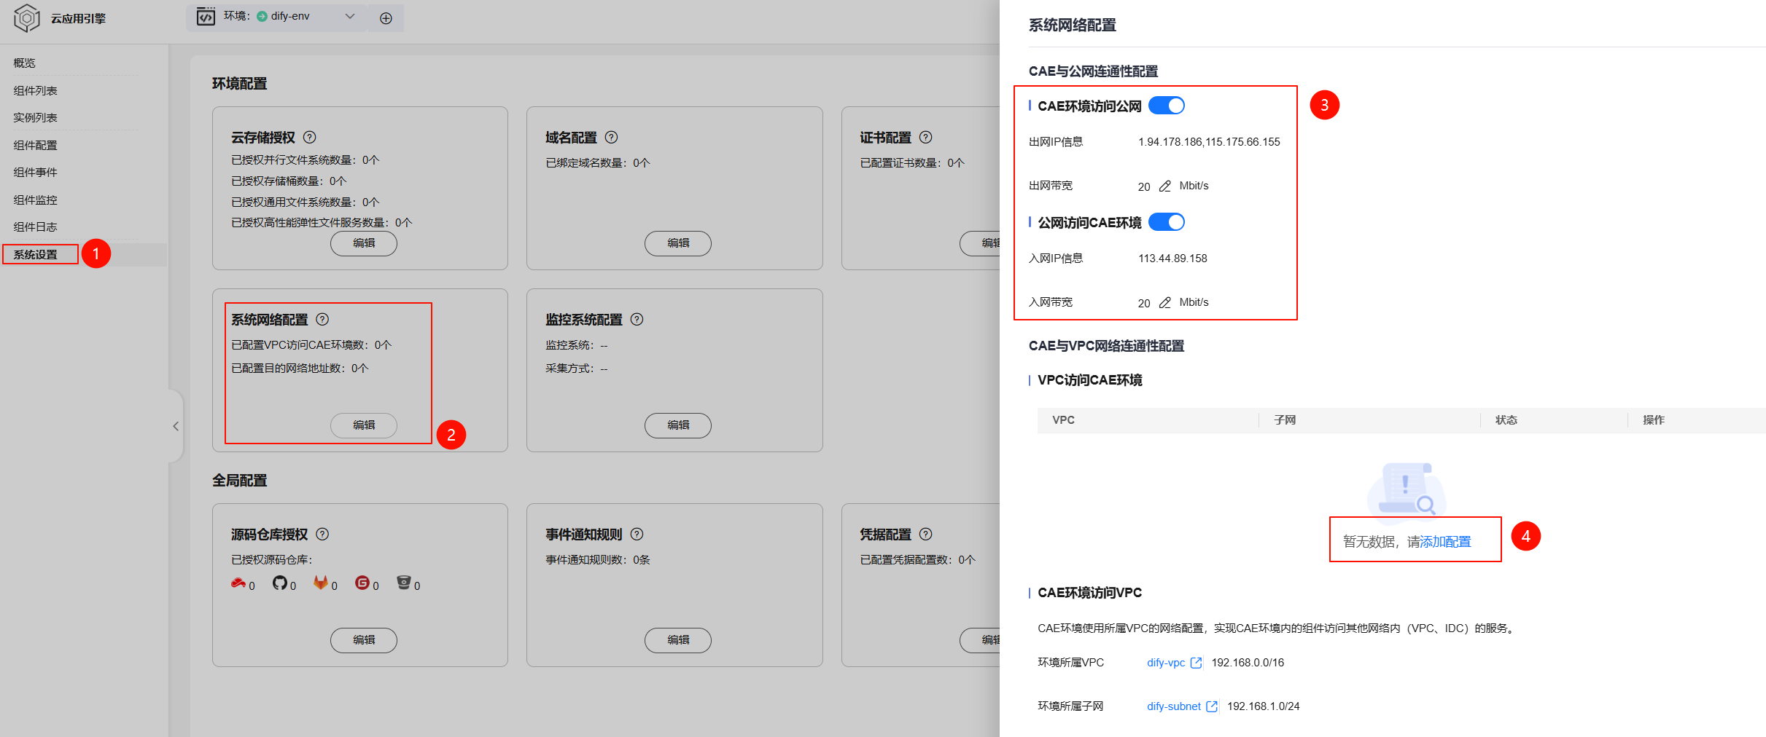Edit the 出网带宽 value with pencil icon
Screen dimensions: 1766x737
point(1165,186)
